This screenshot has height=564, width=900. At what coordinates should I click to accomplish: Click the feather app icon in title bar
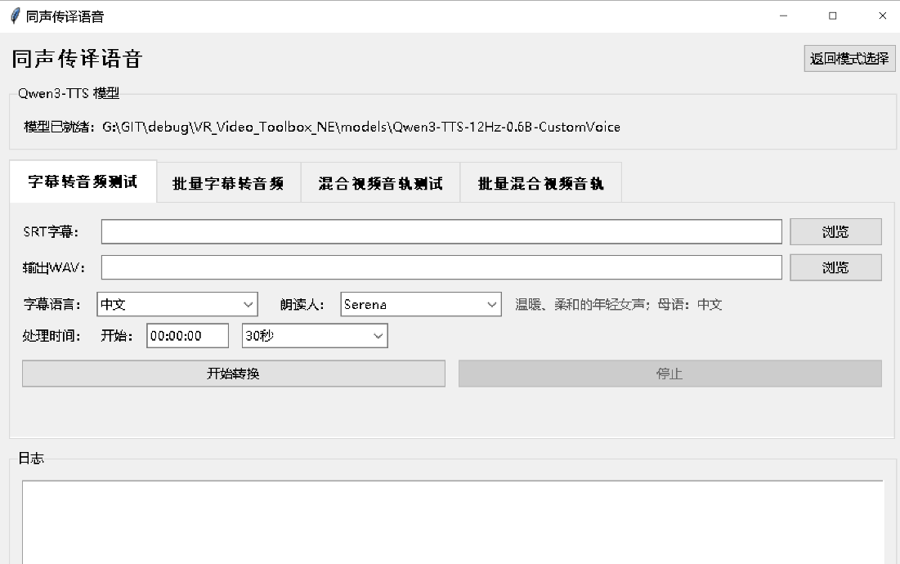coord(15,16)
